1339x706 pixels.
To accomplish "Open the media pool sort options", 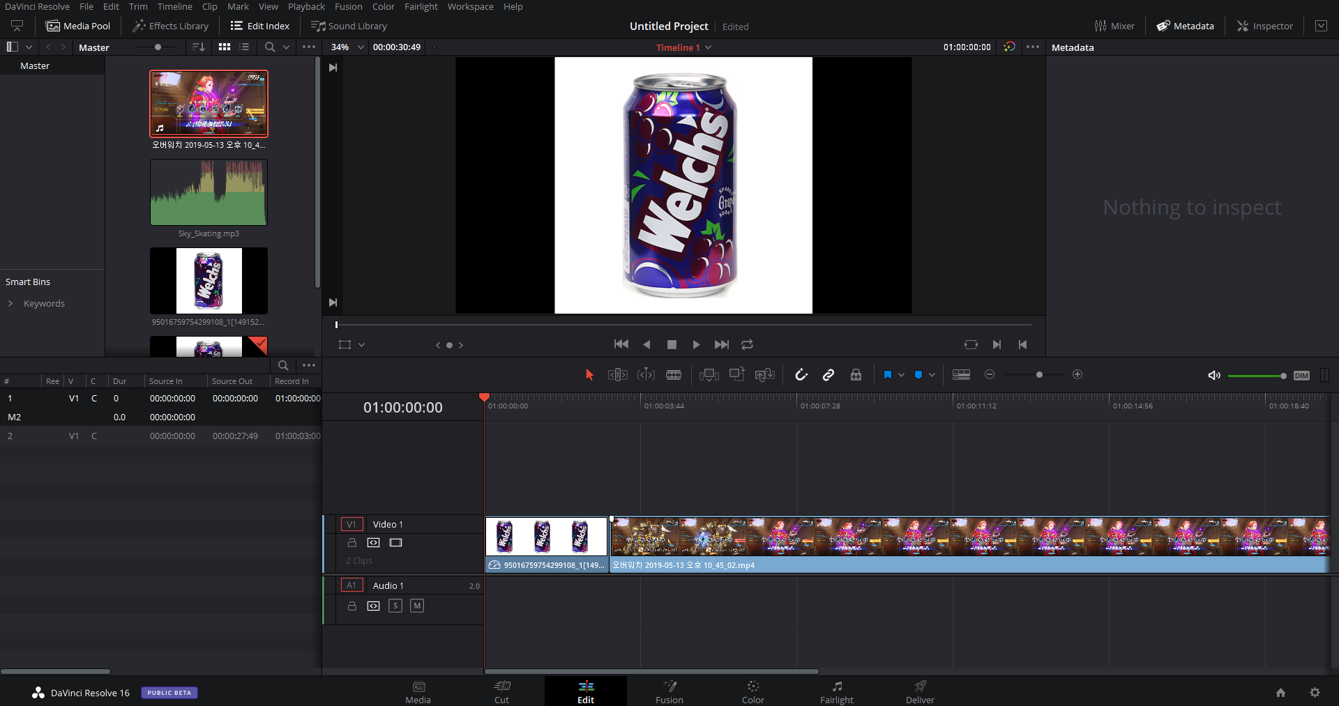I will click(x=199, y=47).
